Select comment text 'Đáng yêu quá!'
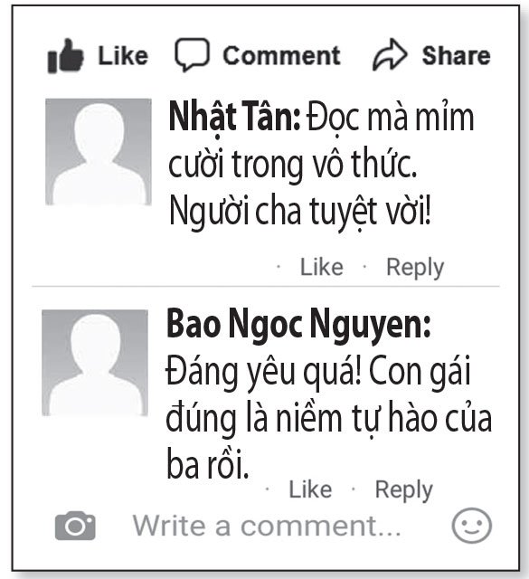The width and height of the screenshot is (529, 579). click(264, 372)
